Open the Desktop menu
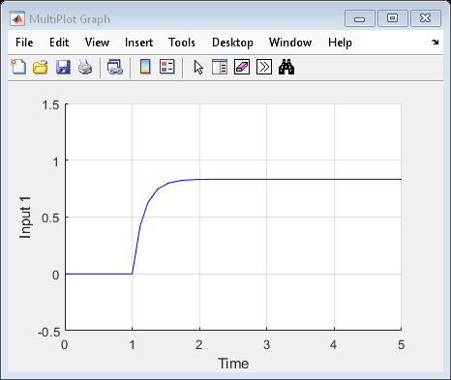 (x=232, y=43)
